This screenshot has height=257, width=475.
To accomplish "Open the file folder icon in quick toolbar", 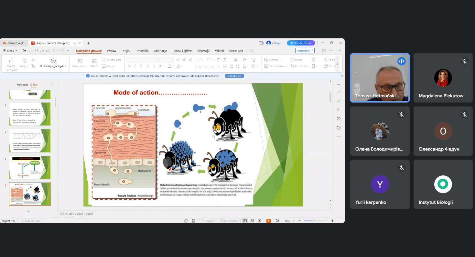I will pos(25,51).
